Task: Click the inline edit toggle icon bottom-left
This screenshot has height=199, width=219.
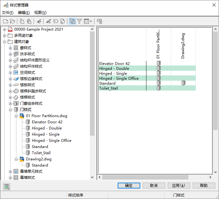Action: click(x=6, y=187)
